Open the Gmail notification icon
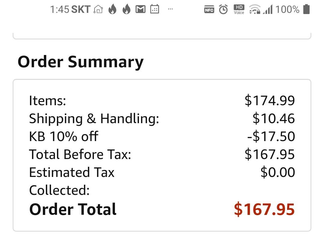324x243 pixels. tap(140, 10)
